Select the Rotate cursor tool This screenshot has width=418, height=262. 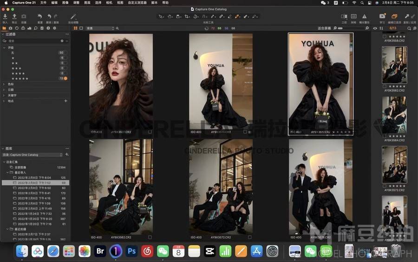(196, 17)
